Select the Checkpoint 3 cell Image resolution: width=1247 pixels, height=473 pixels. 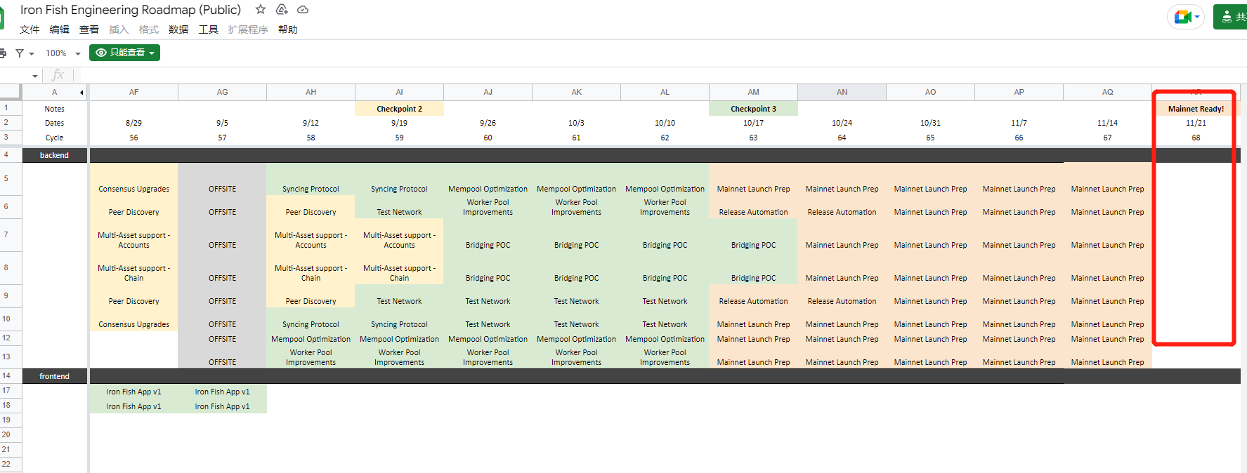click(753, 109)
